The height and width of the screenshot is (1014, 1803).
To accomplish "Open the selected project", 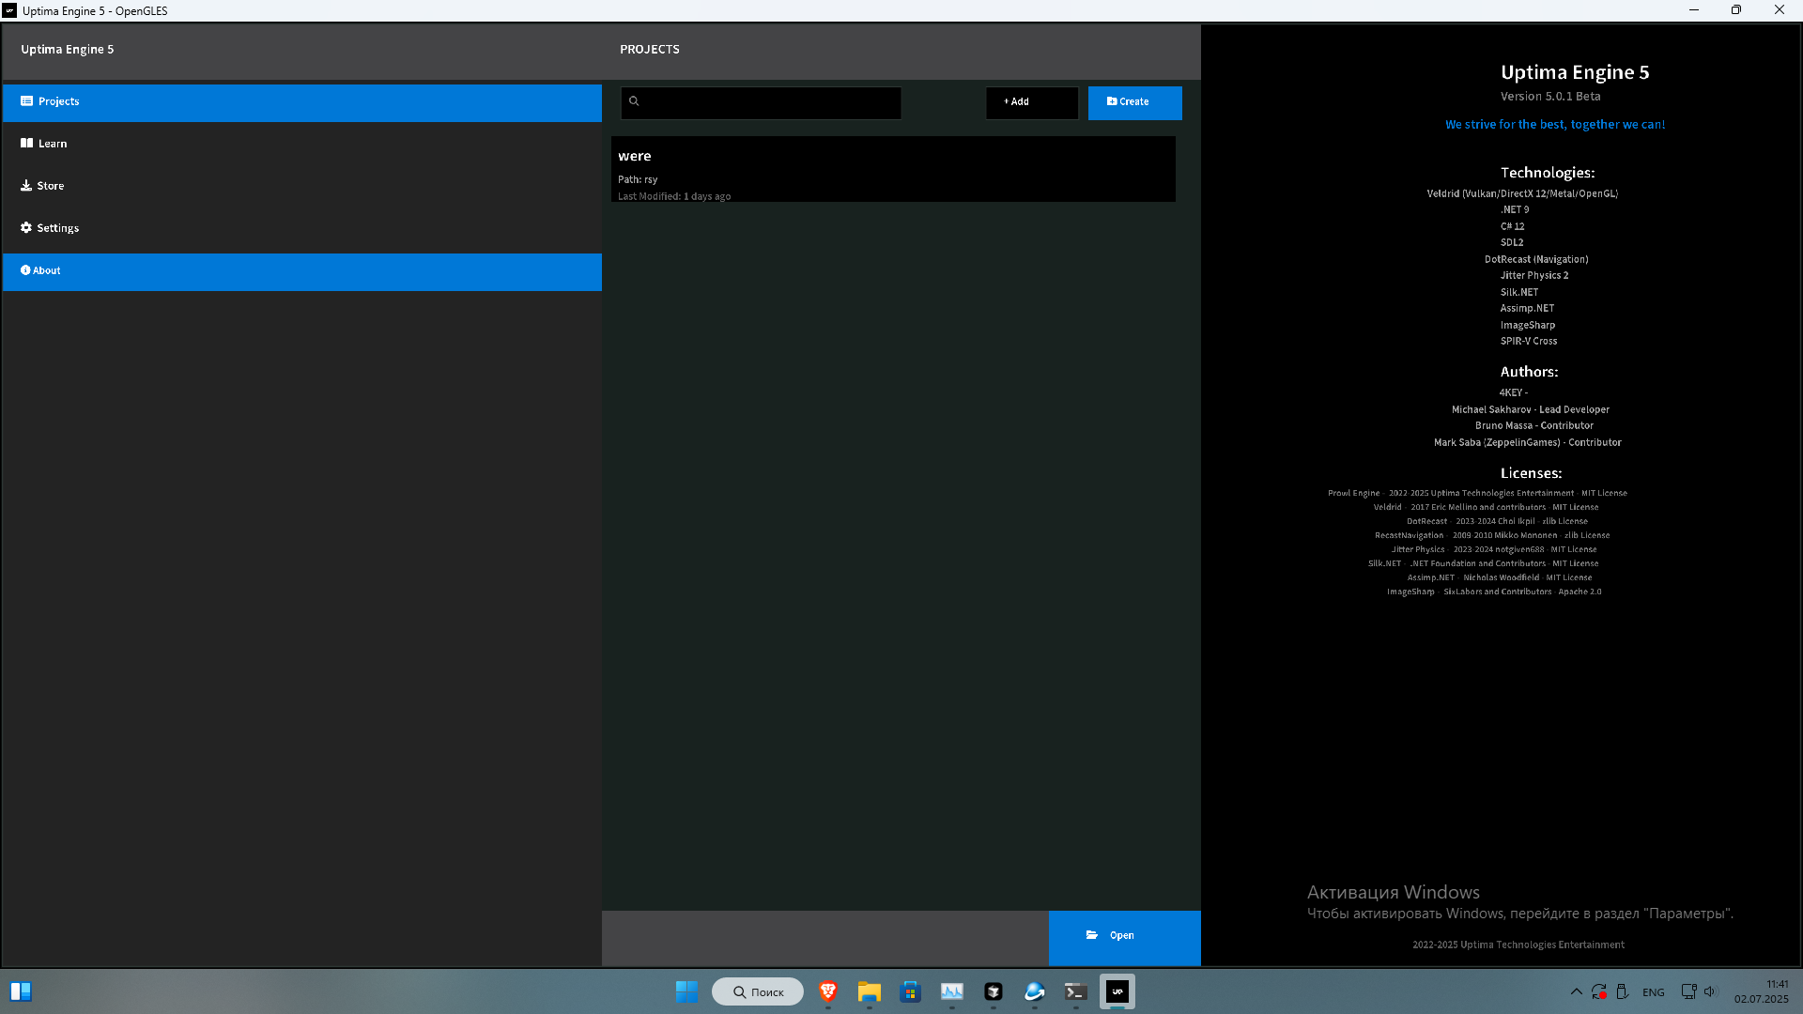I will (x=1125, y=937).
